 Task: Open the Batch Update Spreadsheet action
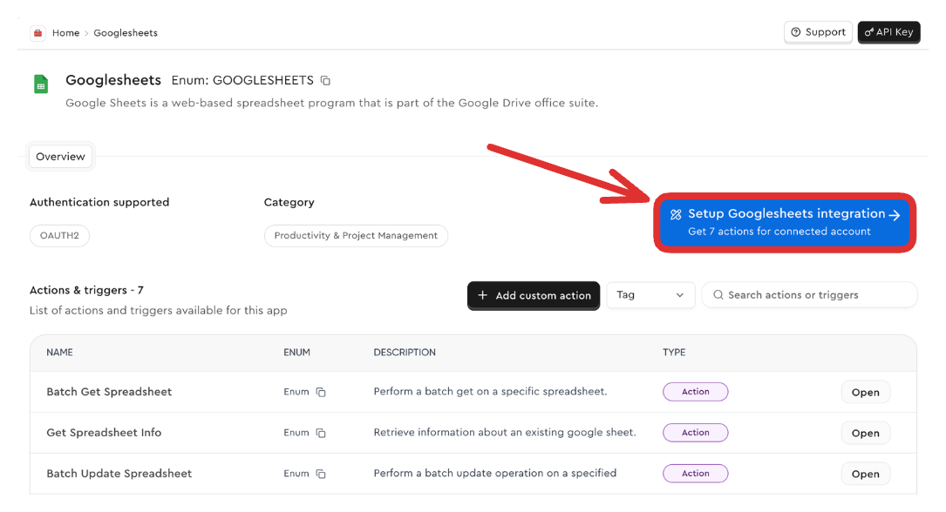(865, 474)
